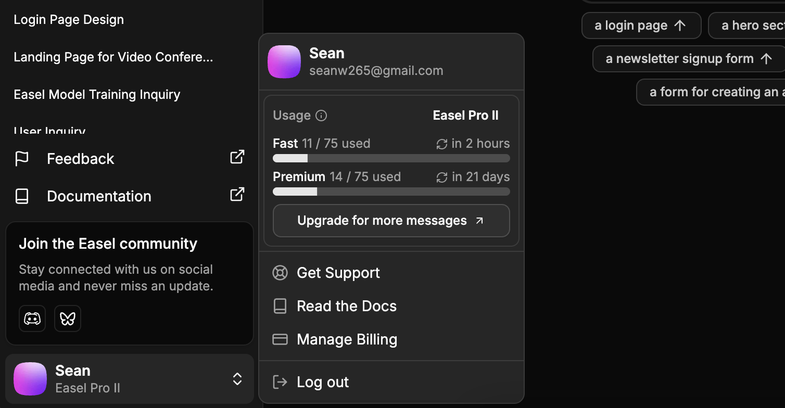Click Sean's profile avatar in the popup
Image resolution: width=785 pixels, height=408 pixels.
click(x=284, y=61)
